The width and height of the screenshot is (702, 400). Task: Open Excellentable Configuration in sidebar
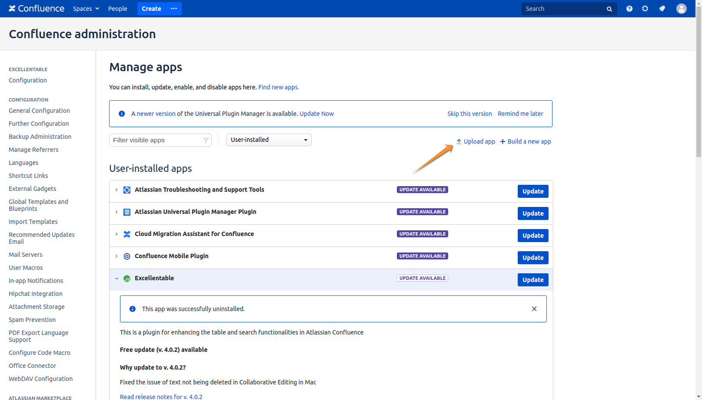click(28, 80)
